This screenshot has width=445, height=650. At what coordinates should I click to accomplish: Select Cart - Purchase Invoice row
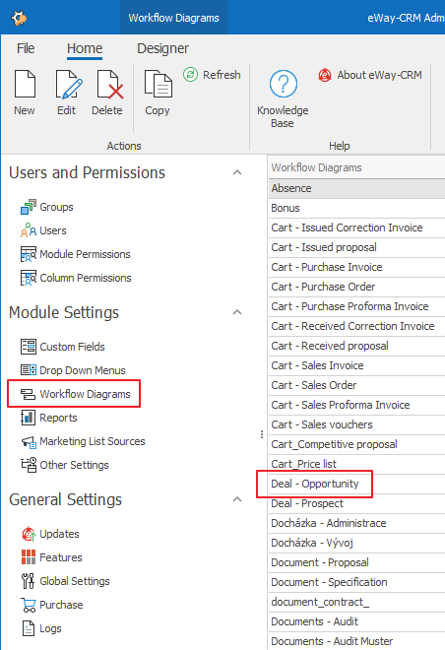(356, 267)
